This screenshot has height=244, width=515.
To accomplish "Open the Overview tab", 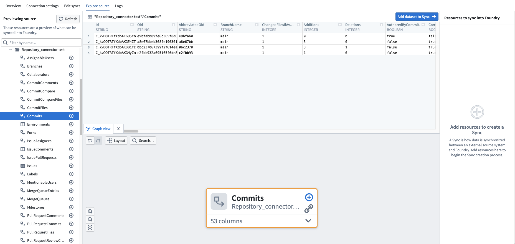I will pyautogui.click(x=13, y=6).
